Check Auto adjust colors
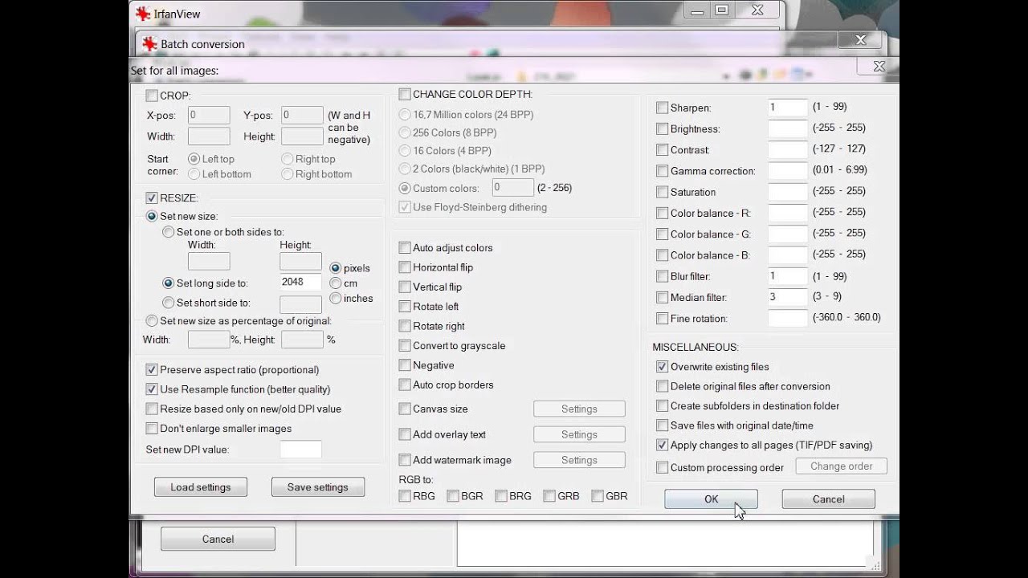Viewport: 1028px width, 578px height. click(405, 248)
